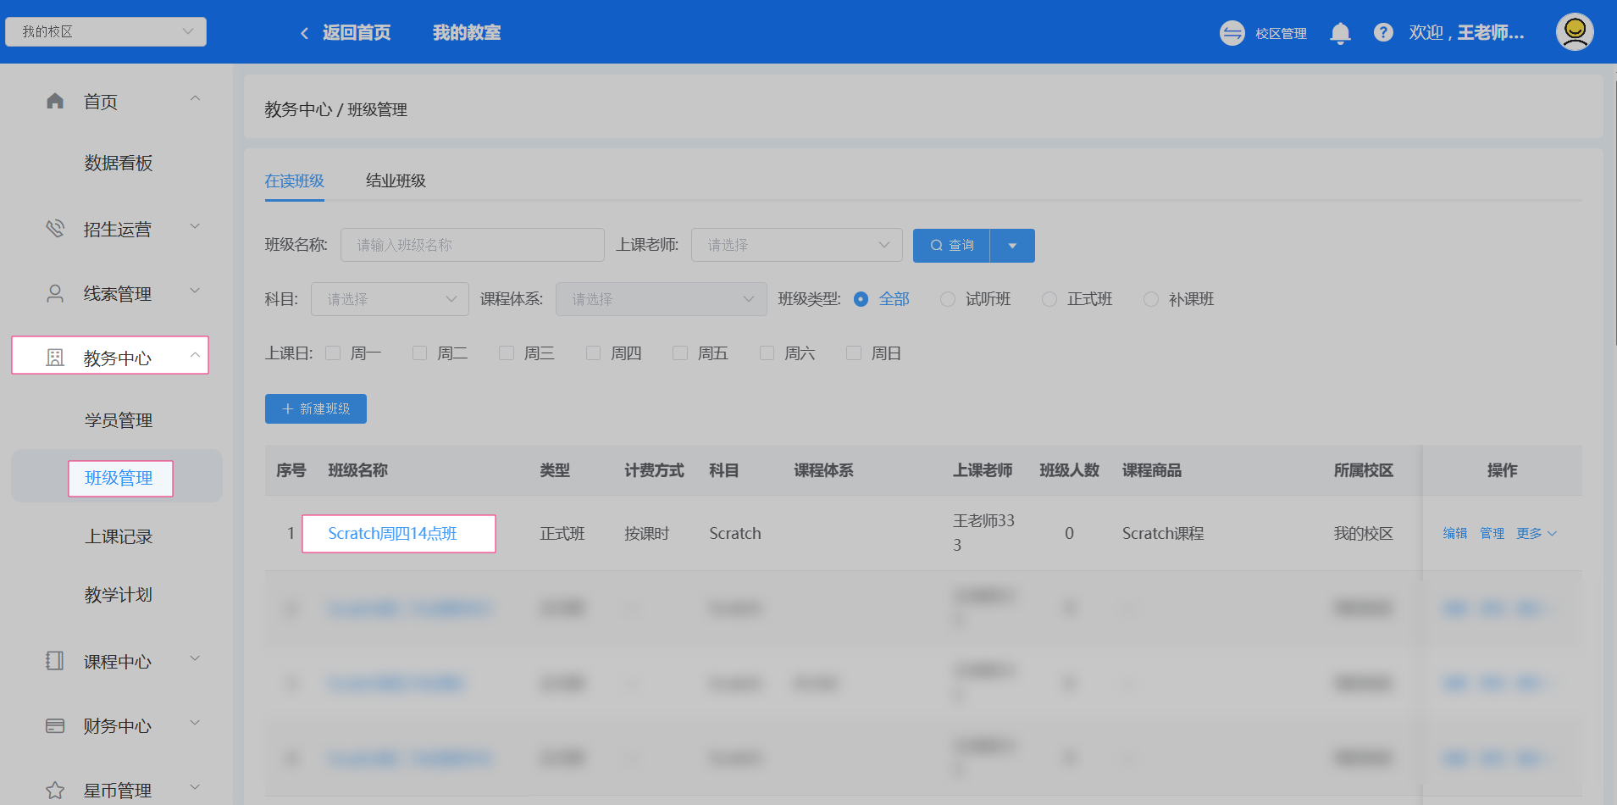Click the campus management switch icon
Screen dimensions: 1617x805
tap(1232, 33)
